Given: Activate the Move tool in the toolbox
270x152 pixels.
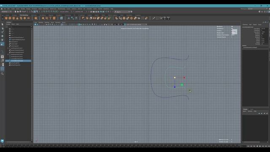Looking at the screenshot, I should [2, 36].
